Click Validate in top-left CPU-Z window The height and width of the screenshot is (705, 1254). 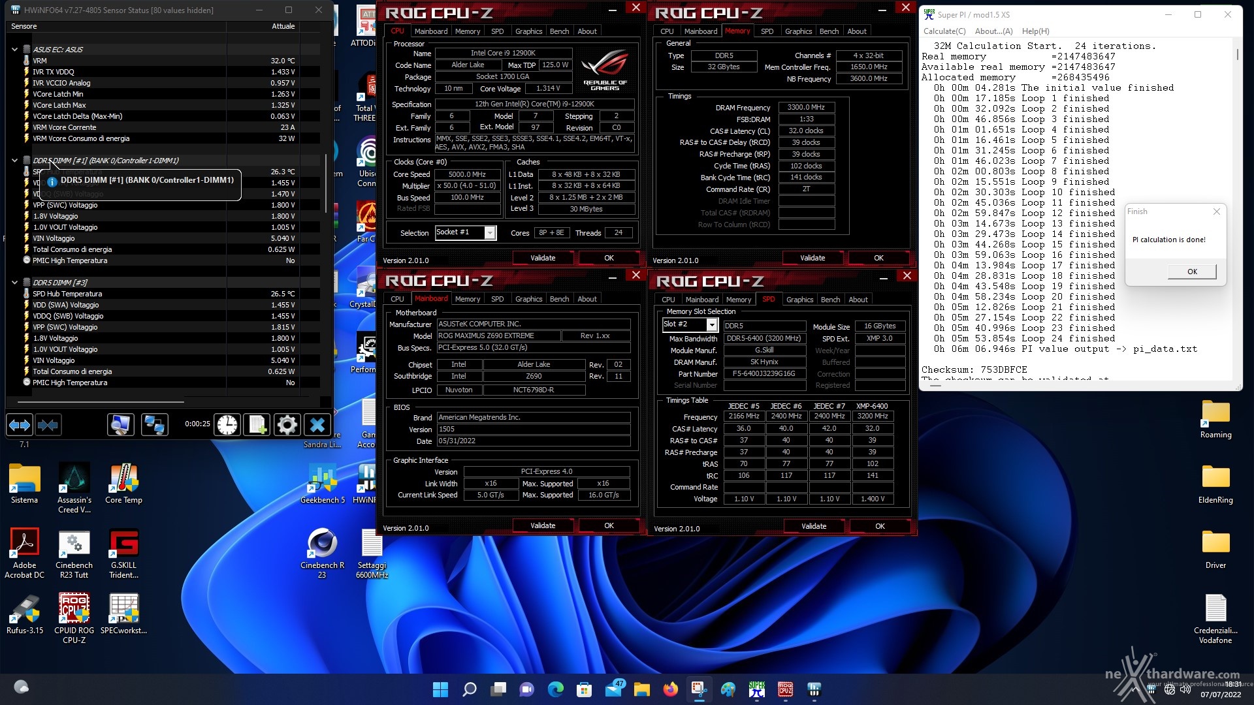point(543,258)
